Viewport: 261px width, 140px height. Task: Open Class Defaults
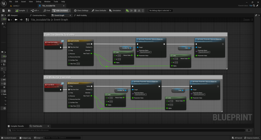point(99,10)
